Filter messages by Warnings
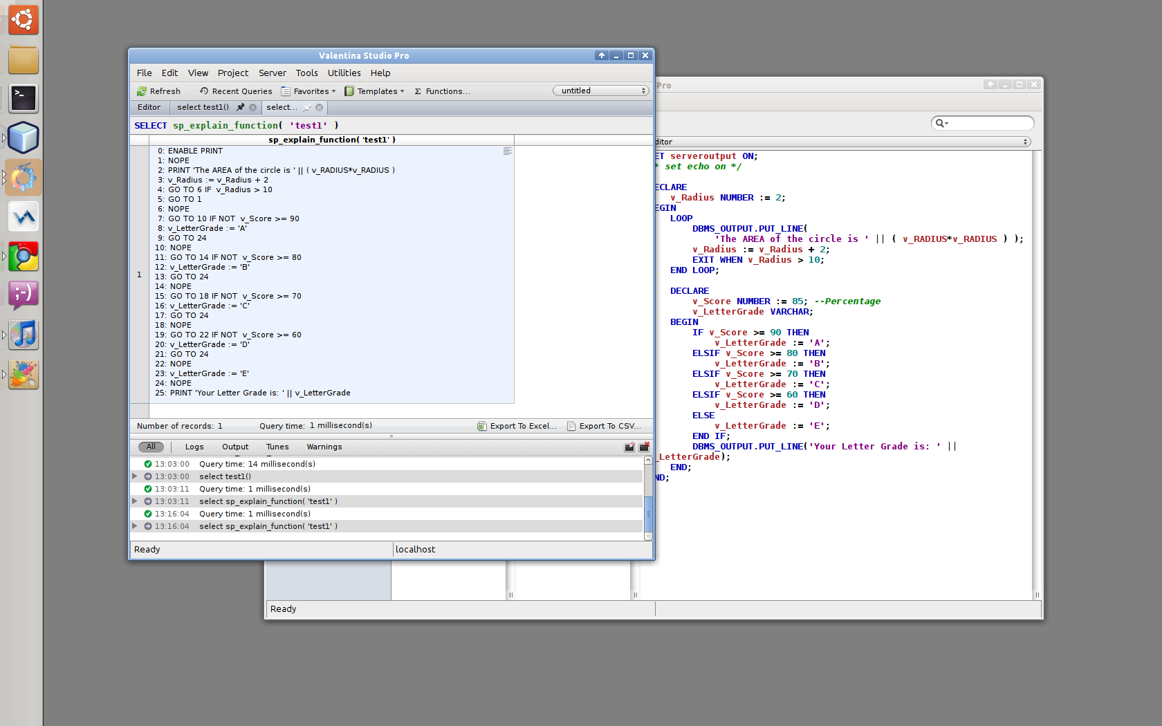Screen dimensions: 1162x726 324,447
